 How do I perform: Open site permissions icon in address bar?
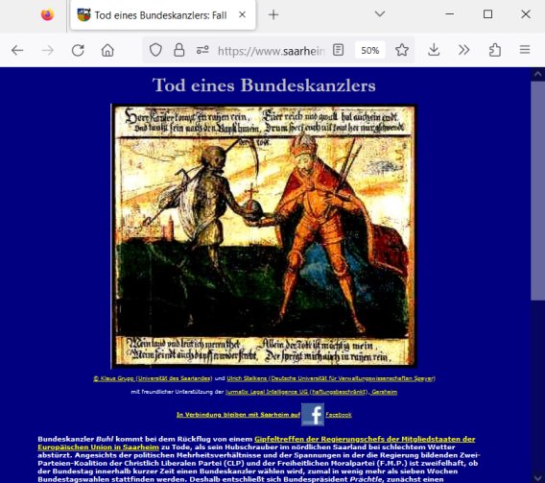click(x=202, y=50)
